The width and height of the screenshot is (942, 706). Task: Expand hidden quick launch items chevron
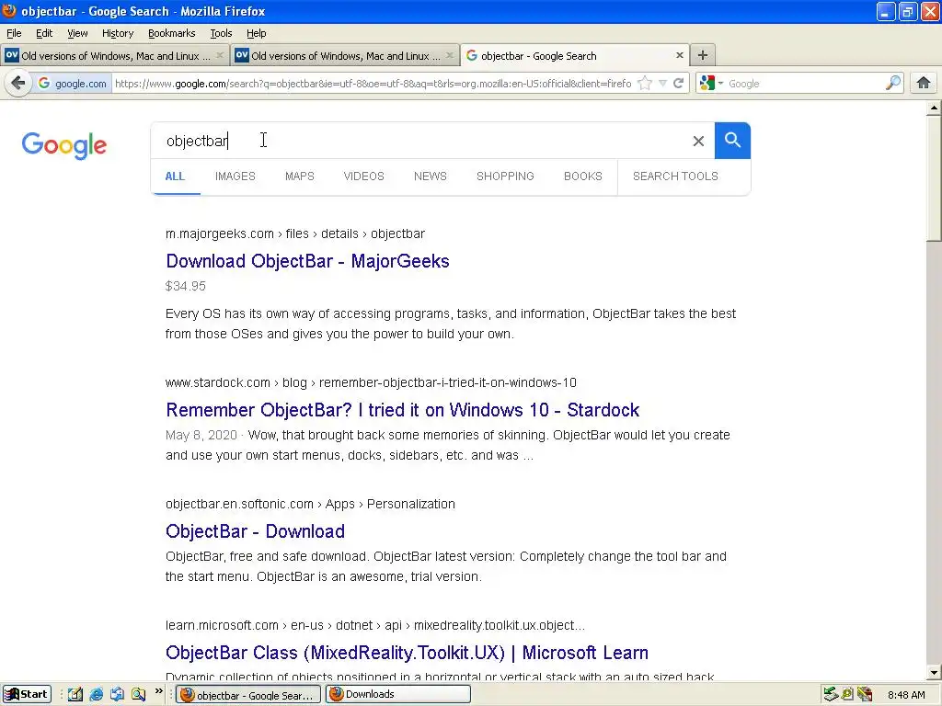click(158, 691)
